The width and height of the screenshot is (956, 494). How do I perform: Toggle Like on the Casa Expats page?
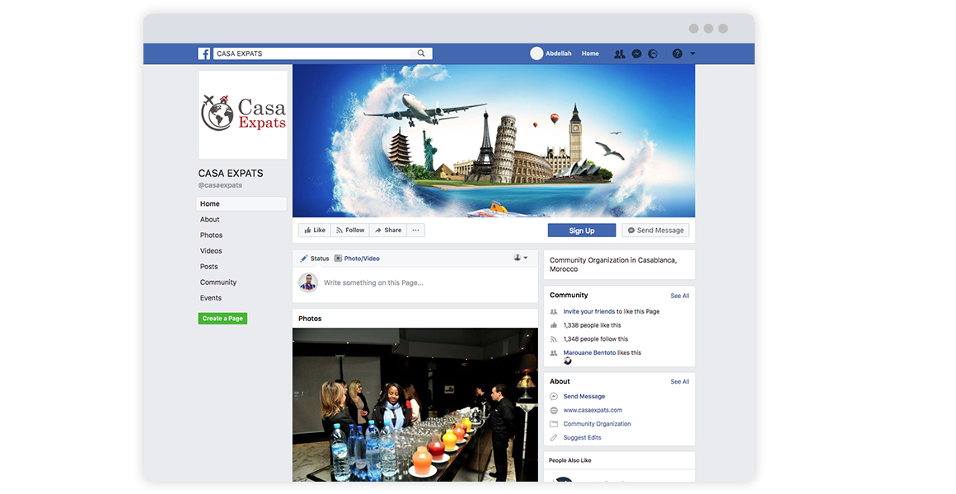[x=314, y=231]
